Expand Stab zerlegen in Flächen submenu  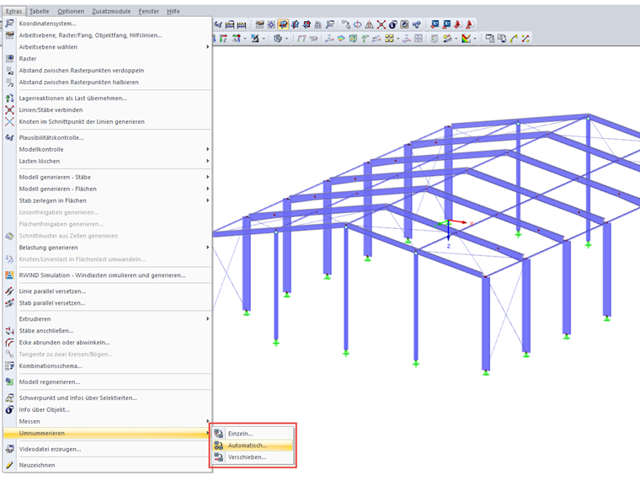tap(107, 200)
